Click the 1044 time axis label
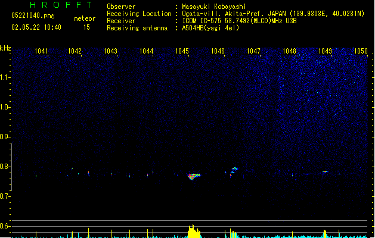Screen dimensions: 375x238 pyautogui.click(x=147, y=51)
